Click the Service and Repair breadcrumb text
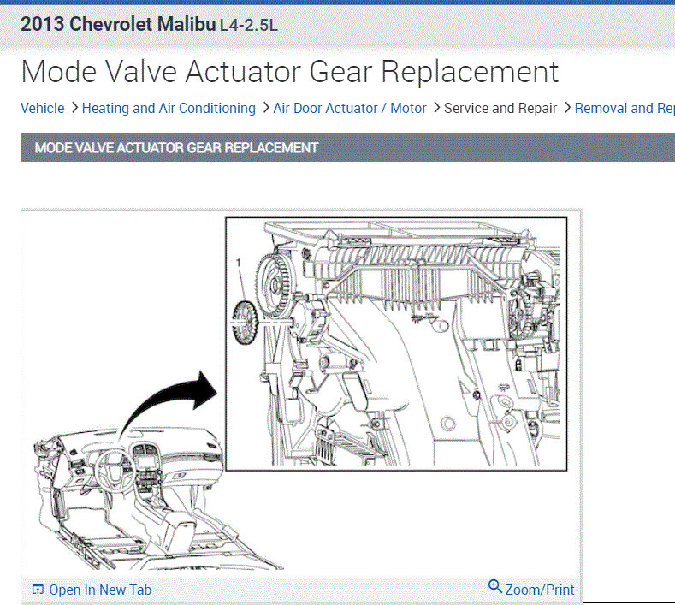675x605 pixels. coord(500,108)
